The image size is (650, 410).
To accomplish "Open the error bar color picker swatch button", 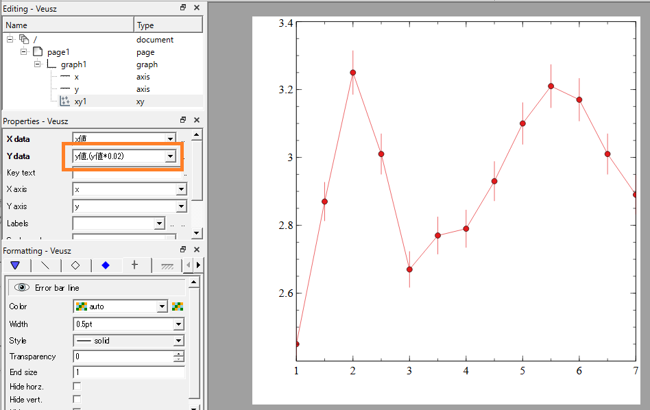I will click(x=178, y=306).
